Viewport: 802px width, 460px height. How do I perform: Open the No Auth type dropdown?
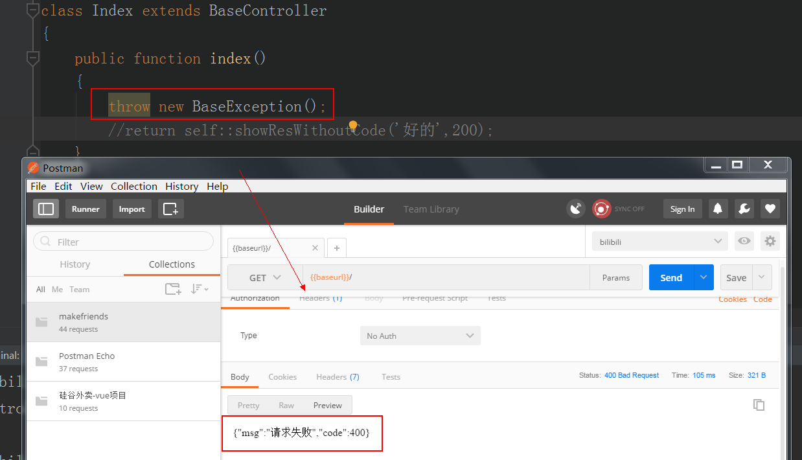[x=420, y=336]
